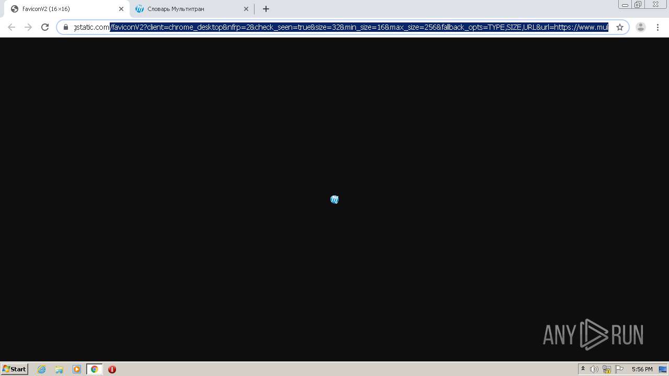This screenshot has height=376, width=669.
Task: Open File Explorer from the taskbar
Action: point(59,369)
